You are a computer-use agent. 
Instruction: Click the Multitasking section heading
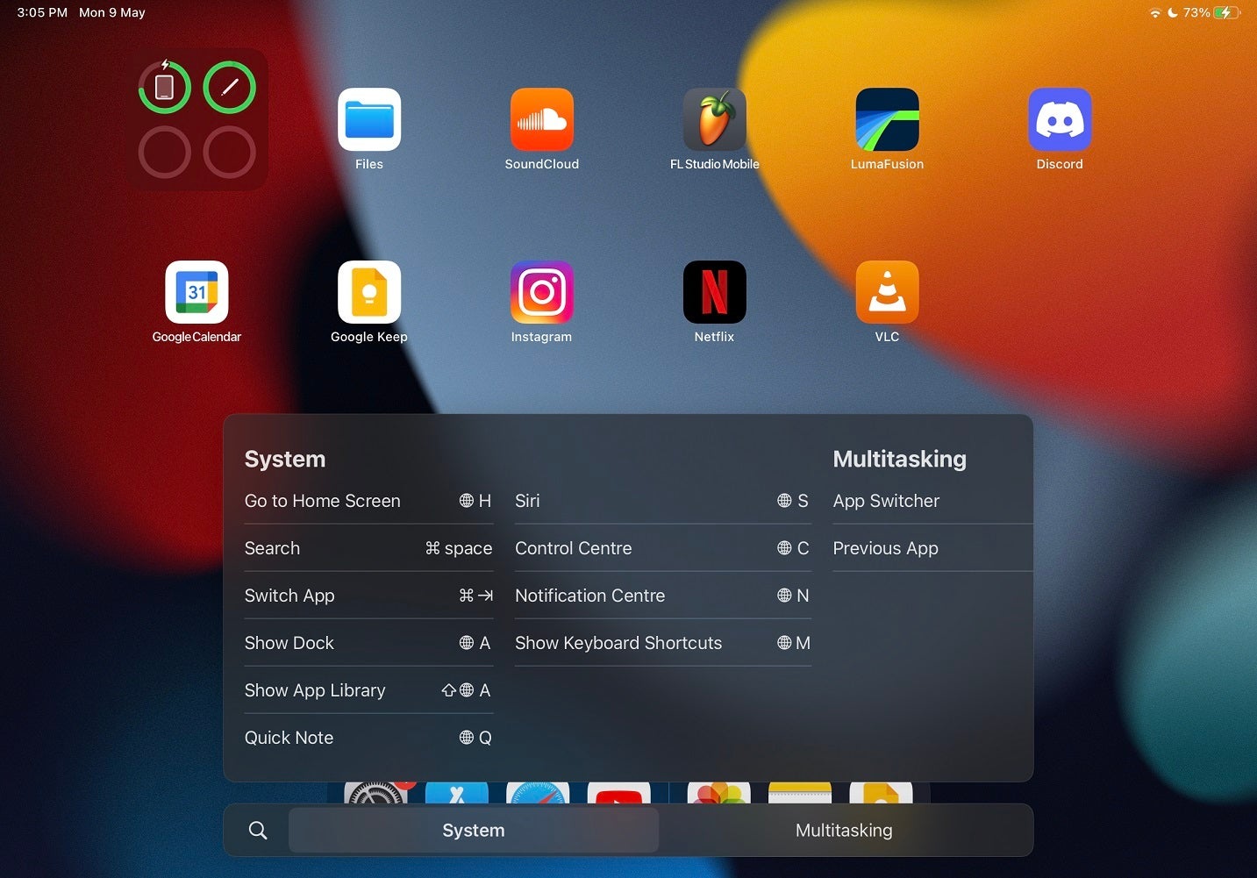pyautogui.click(x=899, y=459)
